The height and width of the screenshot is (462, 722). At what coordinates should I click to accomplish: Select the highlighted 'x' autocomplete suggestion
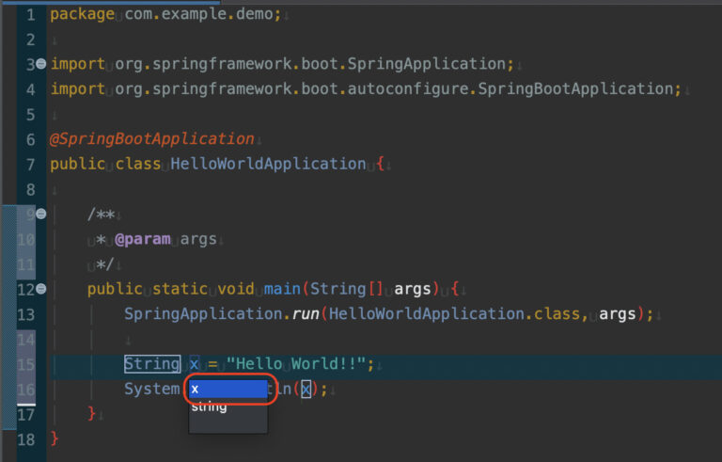click(x=228, y=389)
